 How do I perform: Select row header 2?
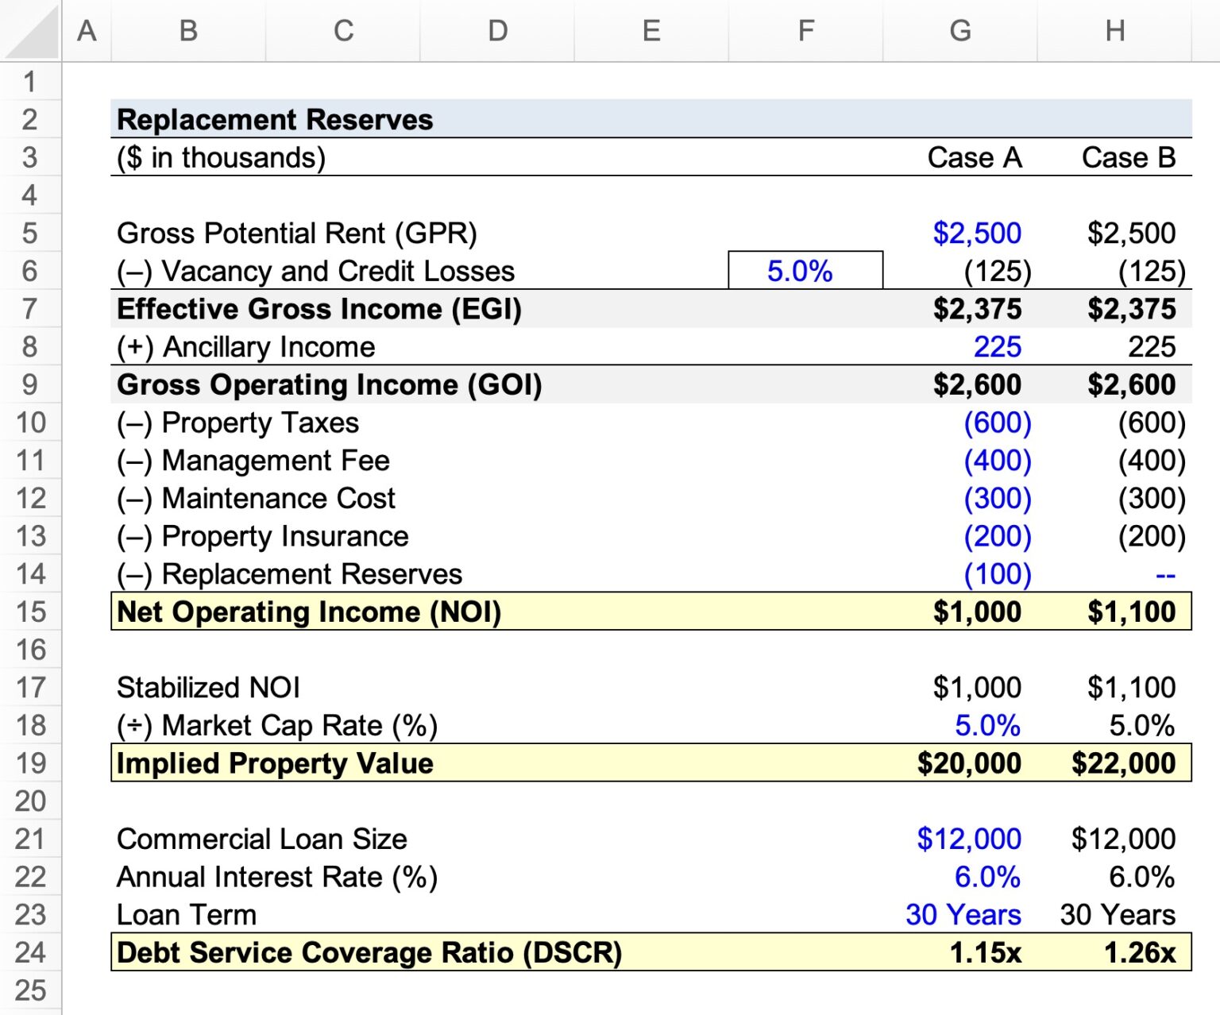click(x=32, y=119)
